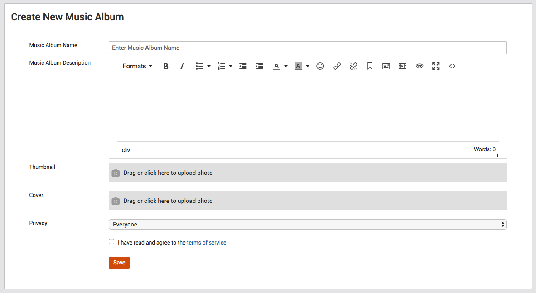The width and height of the screenshot is (536, 293).
Task: Click the Cover photo upload area
Action: pos(307,201)
